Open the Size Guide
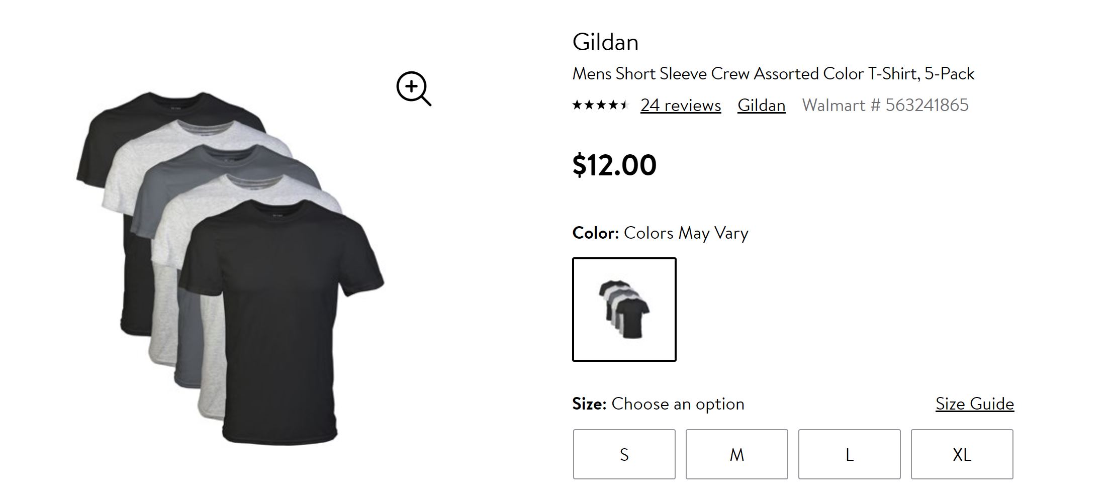Image resolution: width=1112 pixels, height=502 pixels. point(974,404)
